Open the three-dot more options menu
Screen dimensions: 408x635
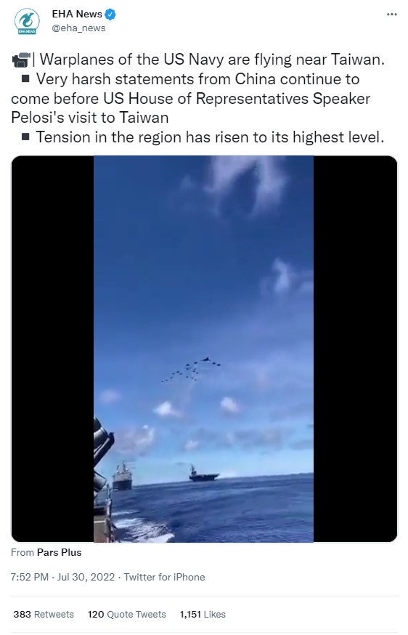[x=391, y=15]
